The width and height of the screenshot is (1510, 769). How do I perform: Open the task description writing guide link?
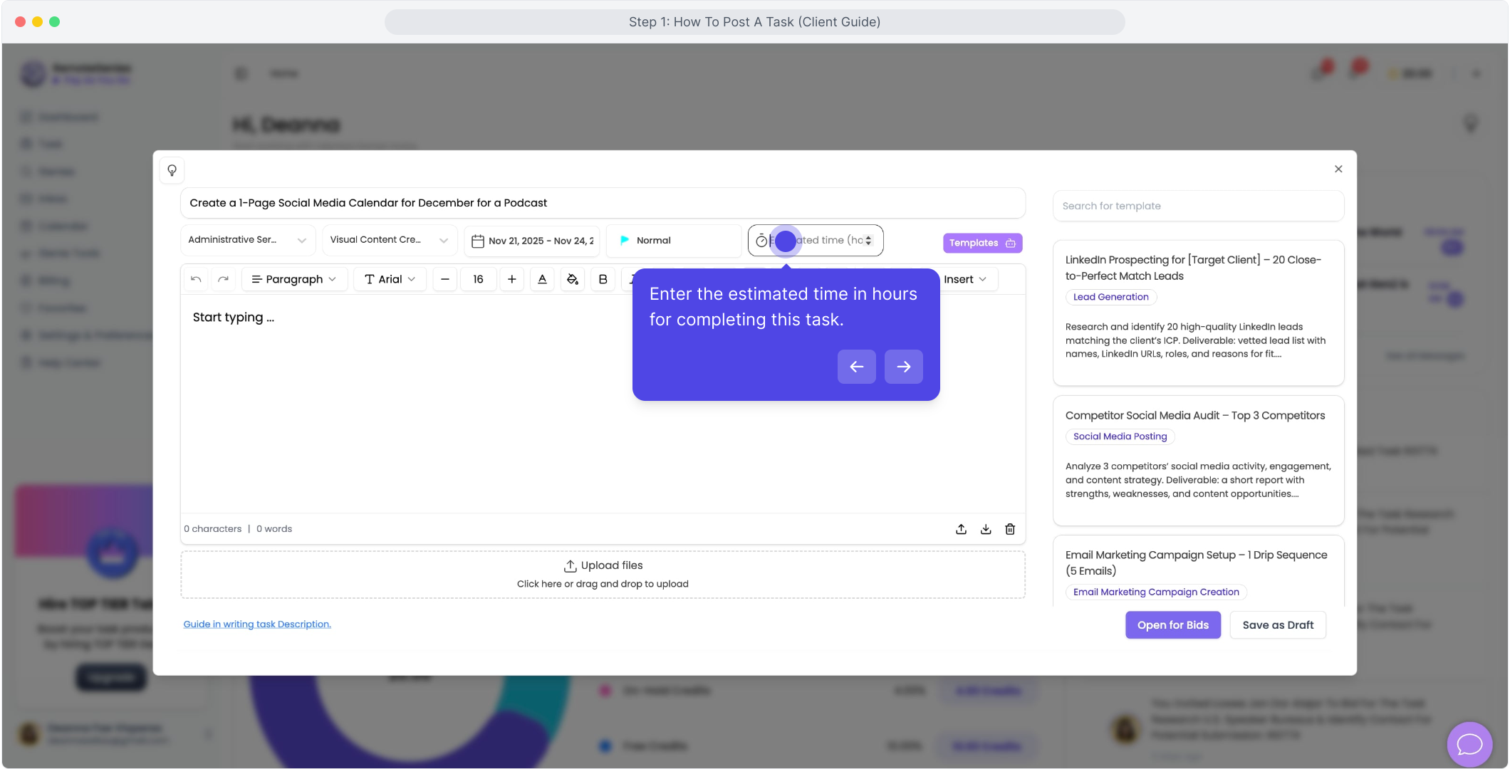pyautogui.click(x=257, y=624)
